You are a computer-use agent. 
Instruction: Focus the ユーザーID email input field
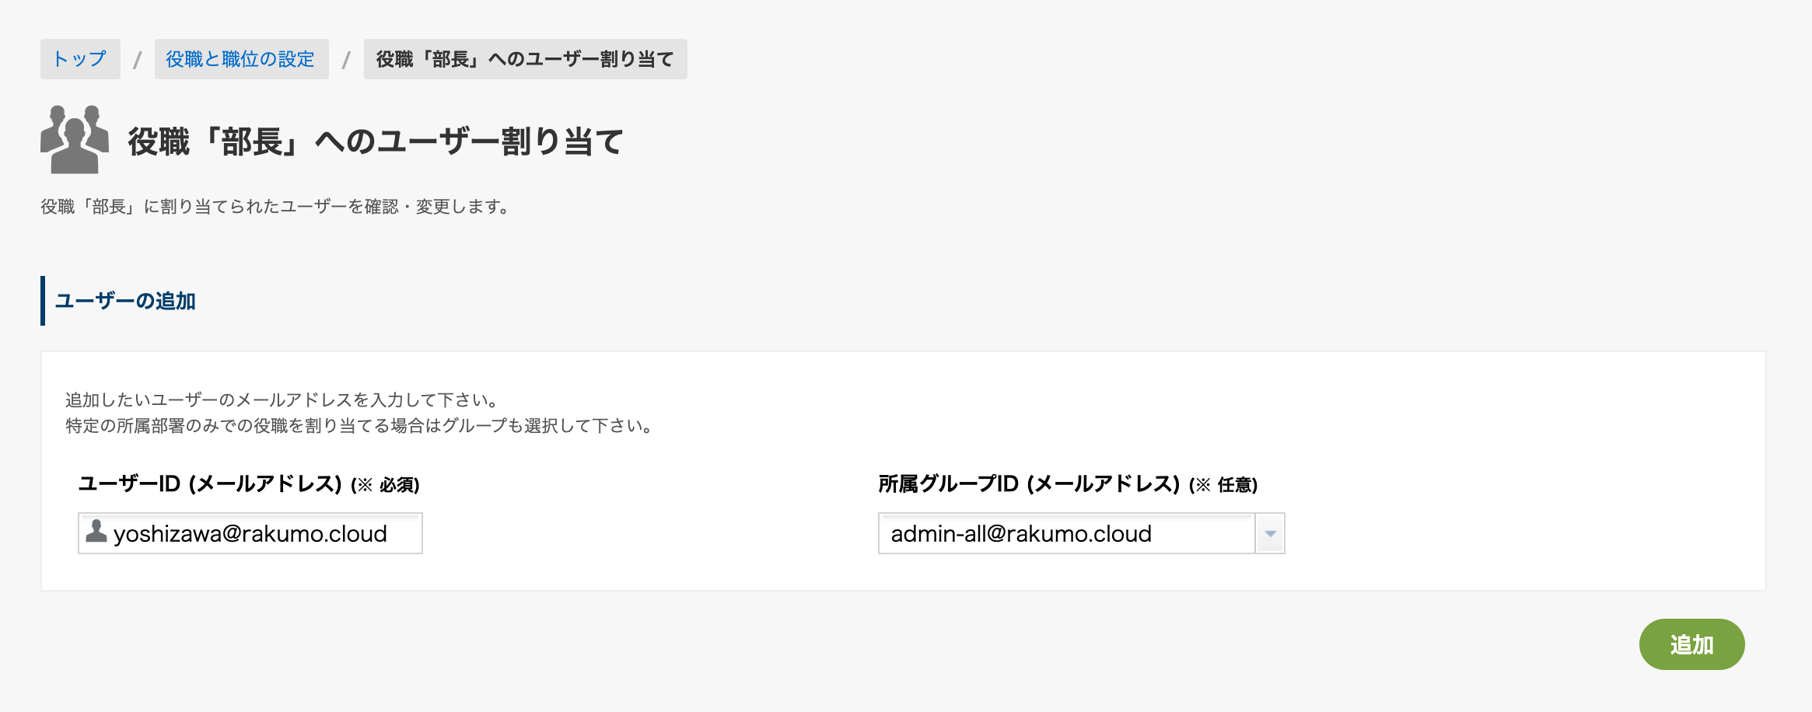point(250,533)
